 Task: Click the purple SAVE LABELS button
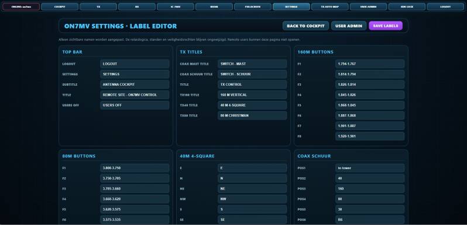pyautogui.click(x=386, y=26)
